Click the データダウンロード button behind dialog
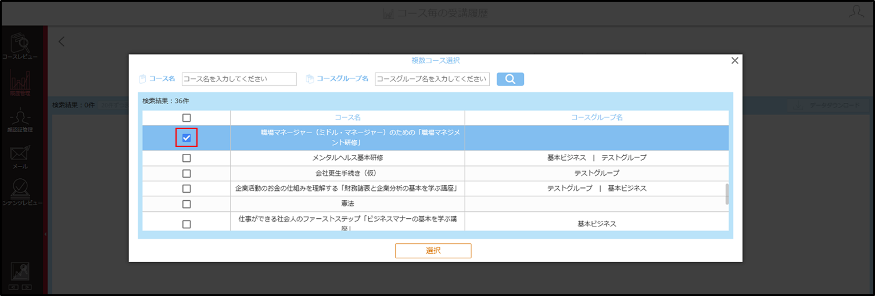This screenshot has height=296, width=875. (x=828, y=106)
